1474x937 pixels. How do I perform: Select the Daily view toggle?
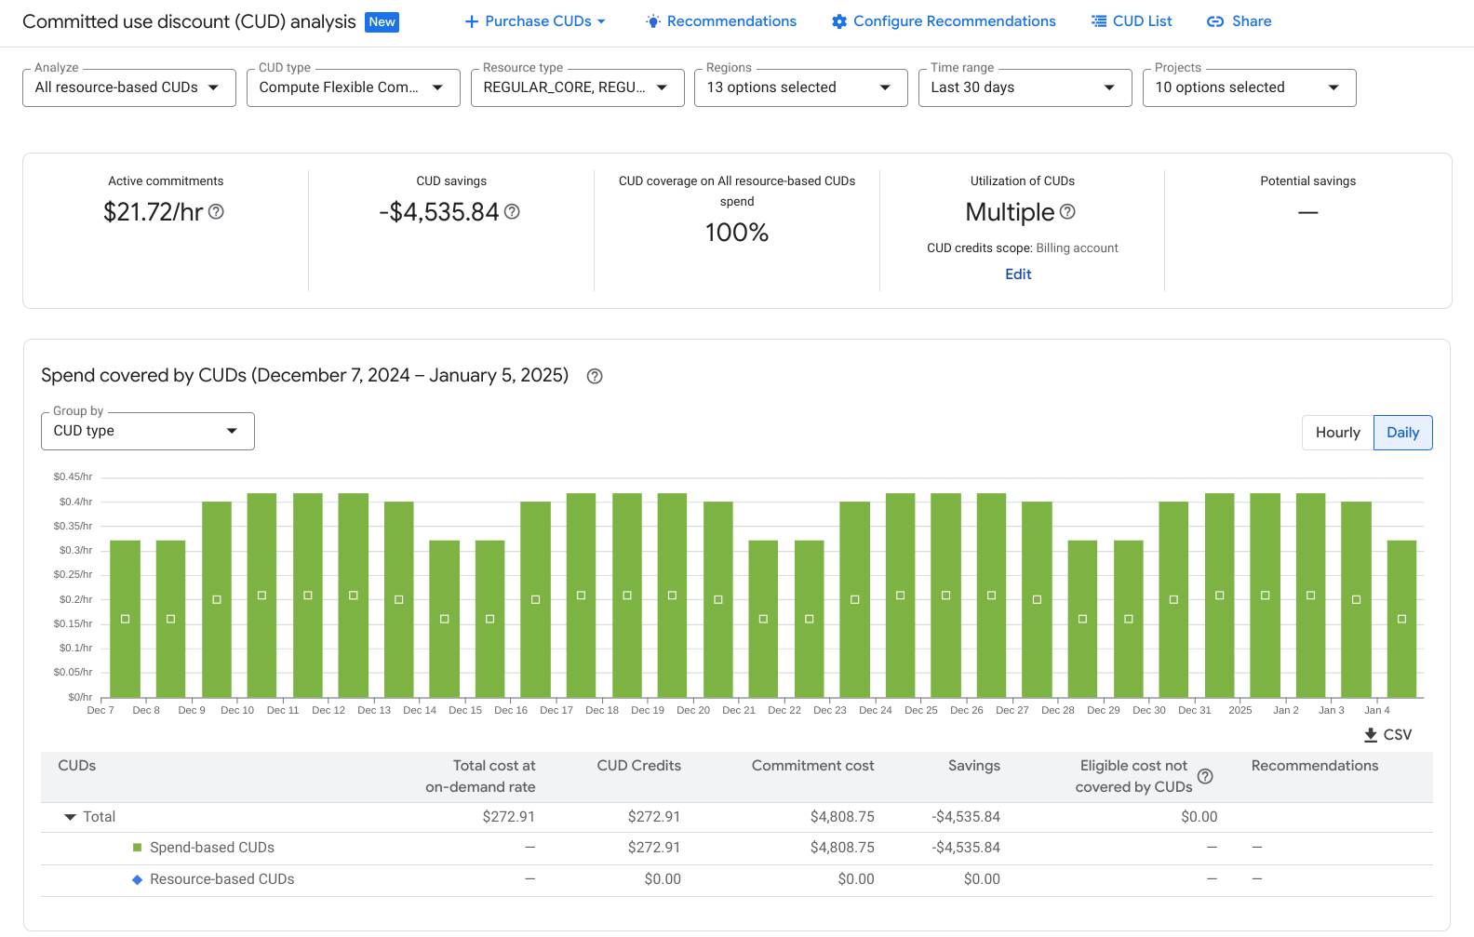pos(1402,433)
